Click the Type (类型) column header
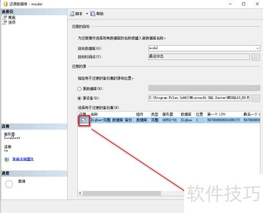 coord(155,114)
